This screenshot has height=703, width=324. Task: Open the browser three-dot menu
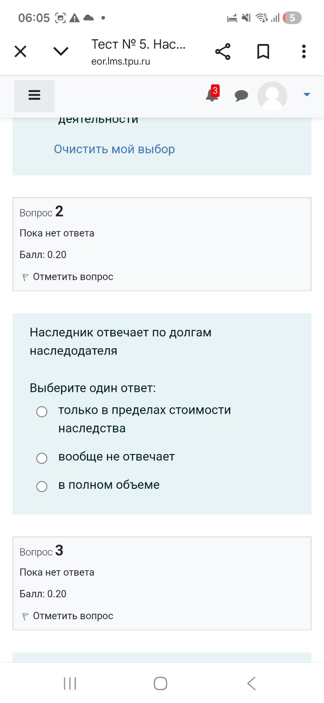303,51
